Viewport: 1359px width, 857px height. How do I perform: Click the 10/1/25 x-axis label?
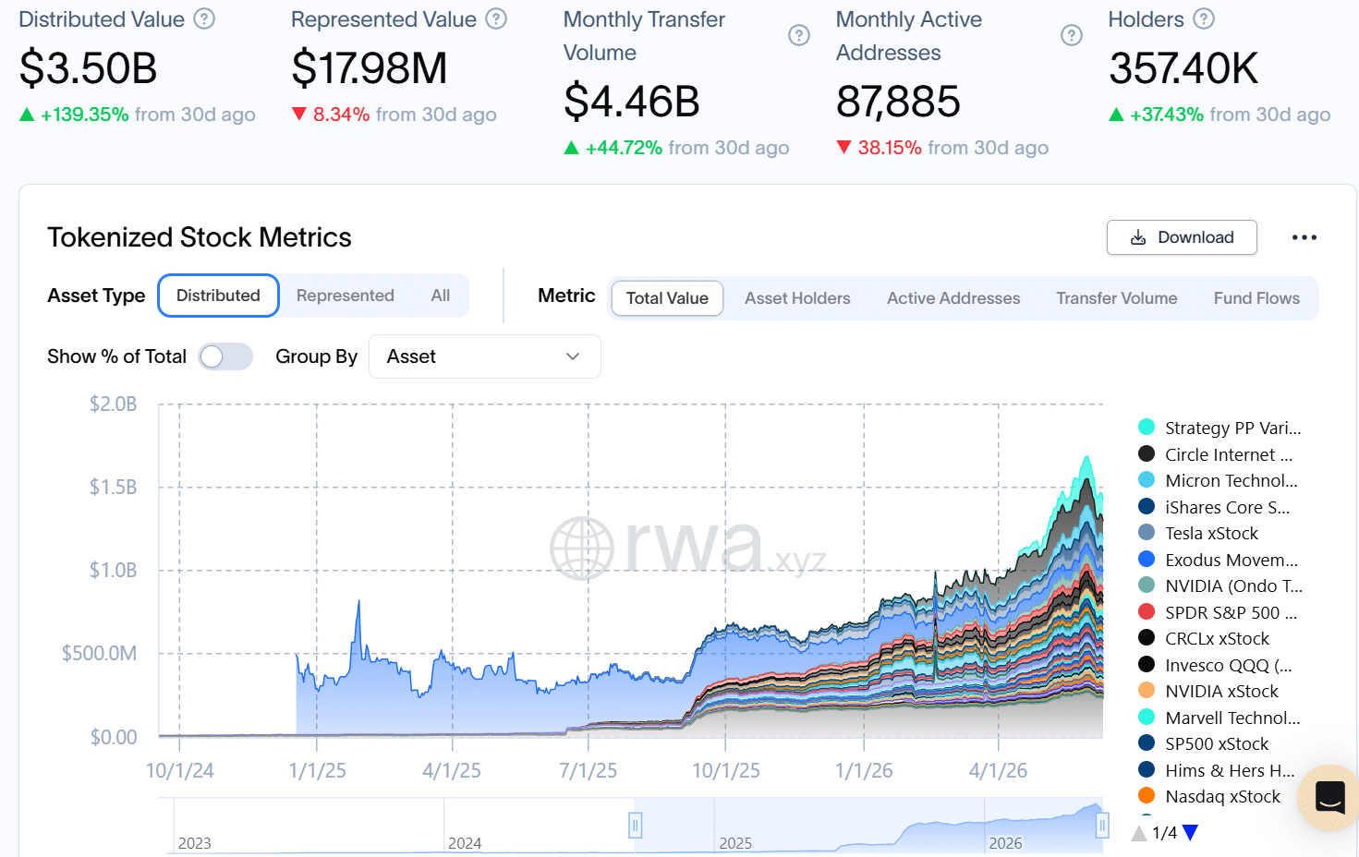click(726, 770)
